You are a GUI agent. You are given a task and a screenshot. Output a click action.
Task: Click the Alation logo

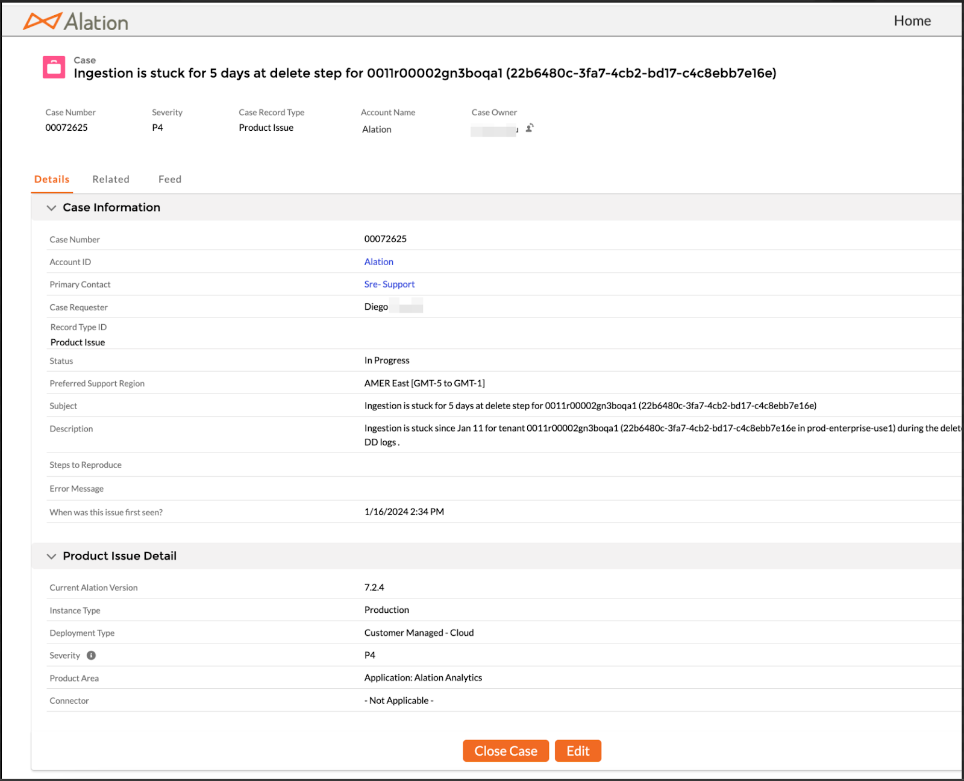76,22
